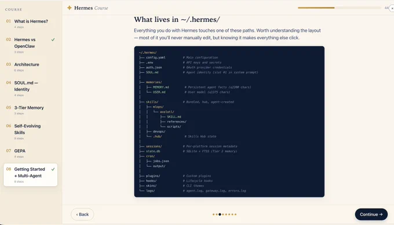Jump to the last step pagination dot

(x=235, y=215)
